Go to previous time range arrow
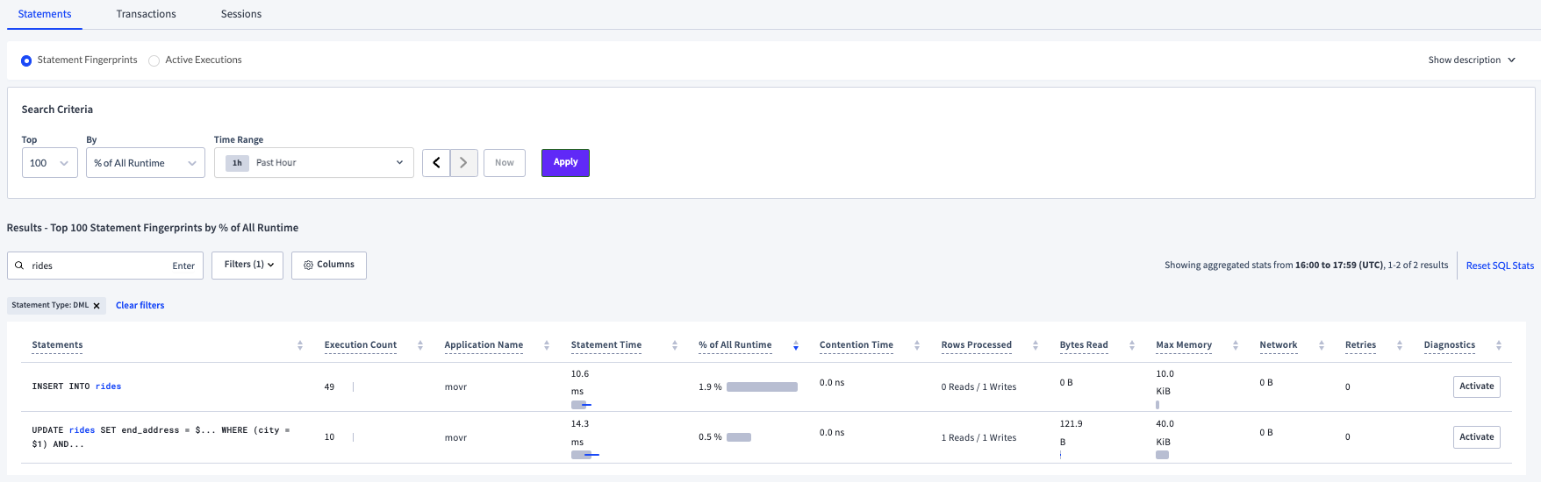Screen dimensions: 1541x482 tap(436, 163)
